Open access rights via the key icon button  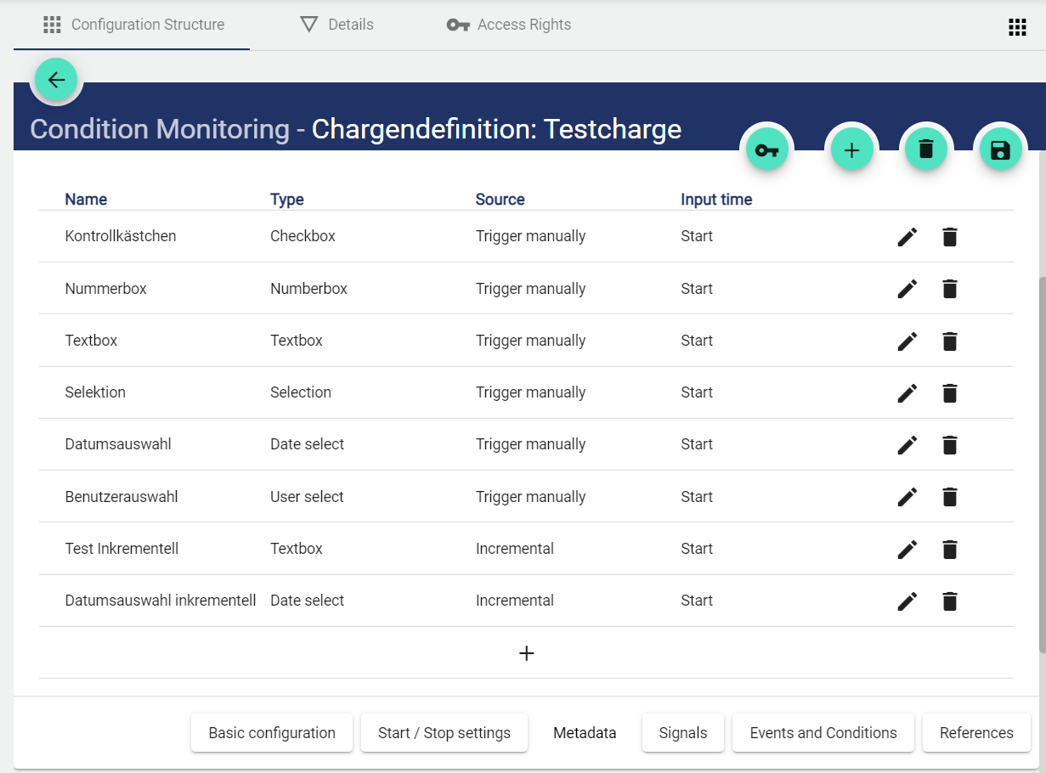coord(766,151)
